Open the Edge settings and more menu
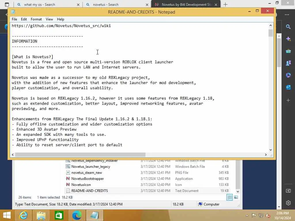The image size is (295, 221). [287, 15]
